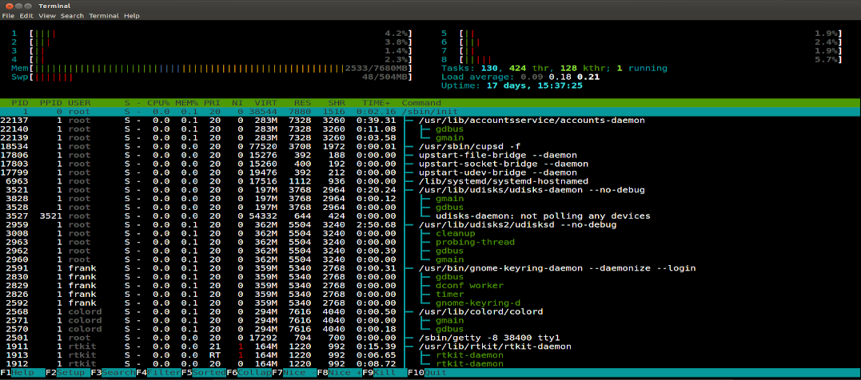Click PID 3527 in the process list
The image size is (861, 380).
tap(18, 216)
